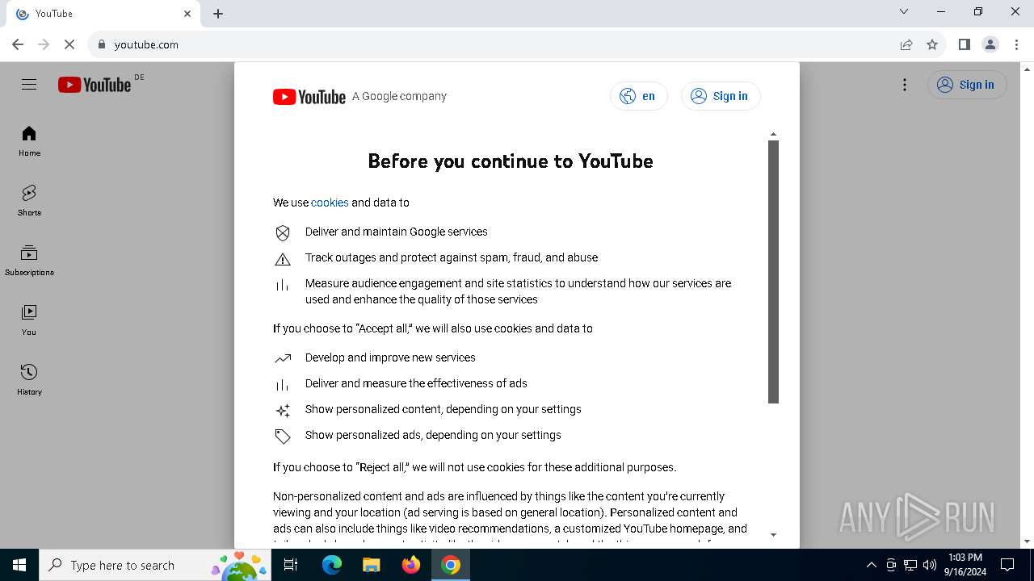Click the bar chart icon beside Measure audience engagement
This screenshot has width=1034, height=581.
pos(283,285)
